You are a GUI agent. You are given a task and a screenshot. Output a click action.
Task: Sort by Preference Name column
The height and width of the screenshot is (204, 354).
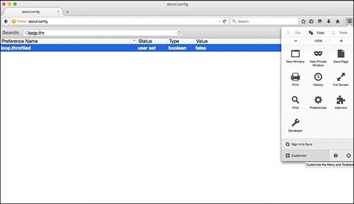[x=69, y=41]
